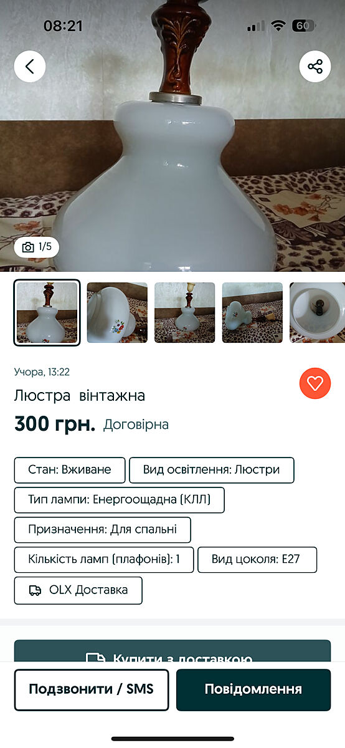The image size is (345, 748).
Task: Tap the back arrow icon
Action: tap(30, 66)
